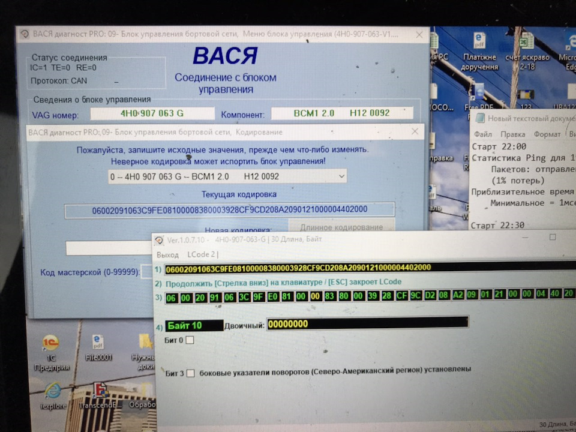Select byte cell 91
This screenshot has height=432, width=576.
[x=215, y=297]
